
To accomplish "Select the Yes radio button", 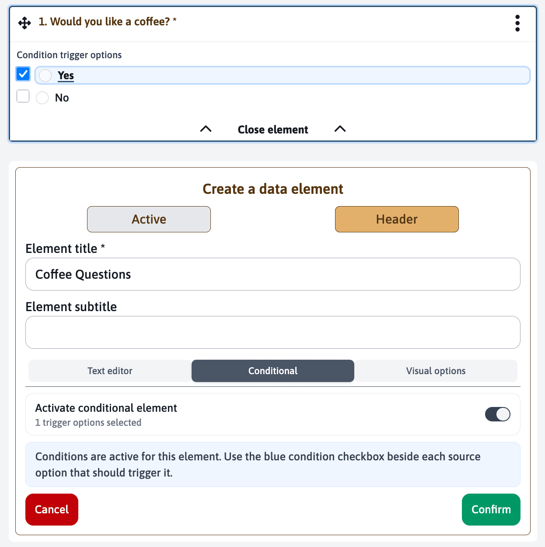I will tap(45, 76).
